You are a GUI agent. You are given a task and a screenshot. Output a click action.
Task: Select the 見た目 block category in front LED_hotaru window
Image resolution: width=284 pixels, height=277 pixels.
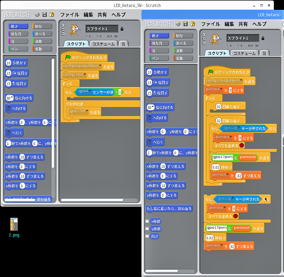[159, 43]
